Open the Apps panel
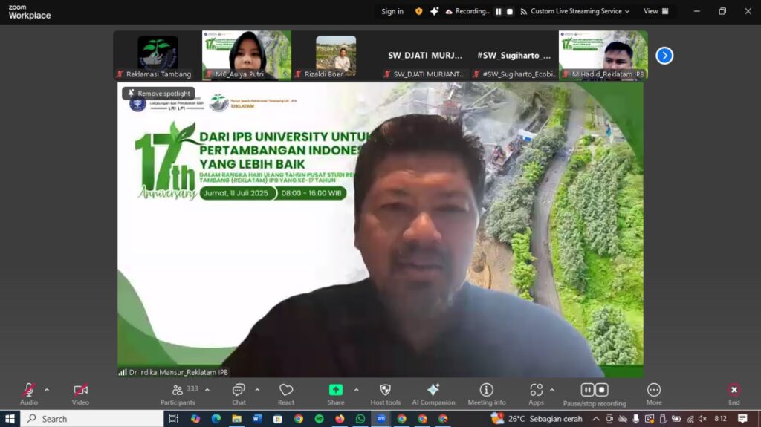Screen dimensions: 761x427 click(536, 394)
